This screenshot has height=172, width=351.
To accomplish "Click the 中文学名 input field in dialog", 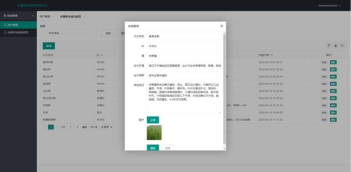I will pyautogui.click(x=184, y=36).
